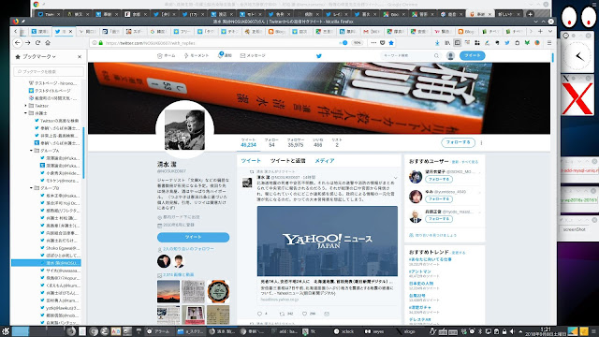Click the Twitter bird toolbar extension icon
The image size is (599, 337).
507,43
